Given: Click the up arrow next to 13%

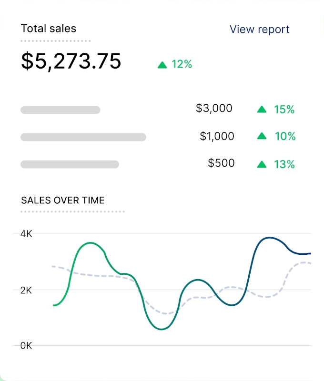Looking at the screenshot, I should click(262, 164).
